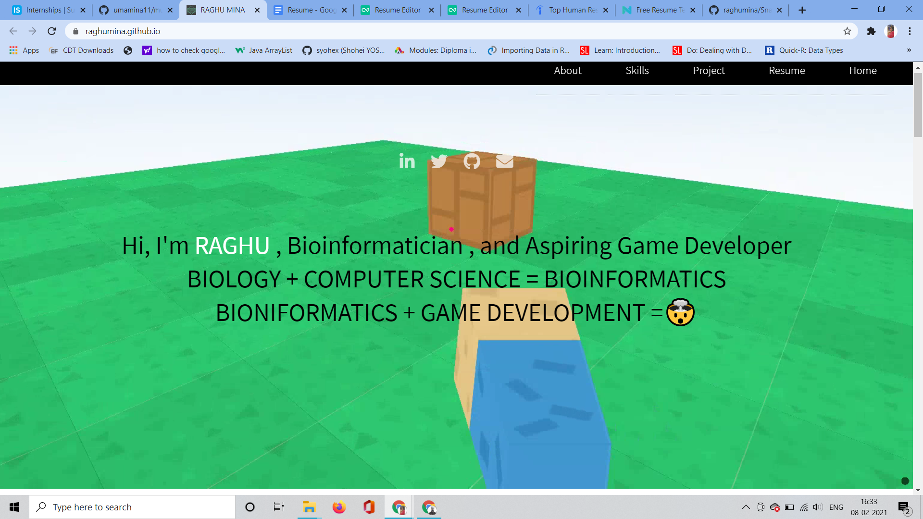Viewport: 923px width, 519px height.
Task: Open Chrome extensions puzzle icon
Action: tap(871, 31)
